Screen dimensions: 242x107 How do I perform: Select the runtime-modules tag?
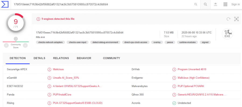click(187, 42)
